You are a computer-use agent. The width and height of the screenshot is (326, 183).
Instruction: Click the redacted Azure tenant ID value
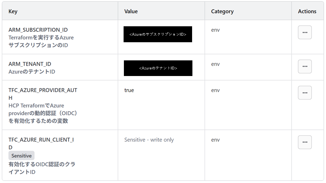coord(158,68)
